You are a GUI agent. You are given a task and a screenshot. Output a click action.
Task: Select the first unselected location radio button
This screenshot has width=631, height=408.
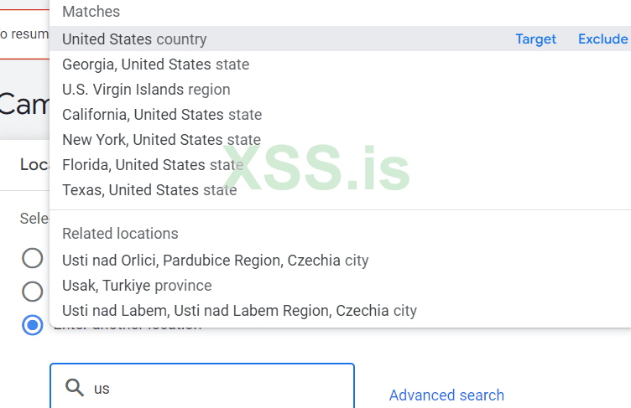pyautogui.click(x=33, y=258)
